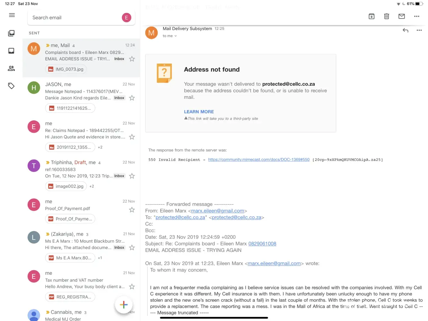Tap the purple T avatar for Triphinha email

pos(34,166)
